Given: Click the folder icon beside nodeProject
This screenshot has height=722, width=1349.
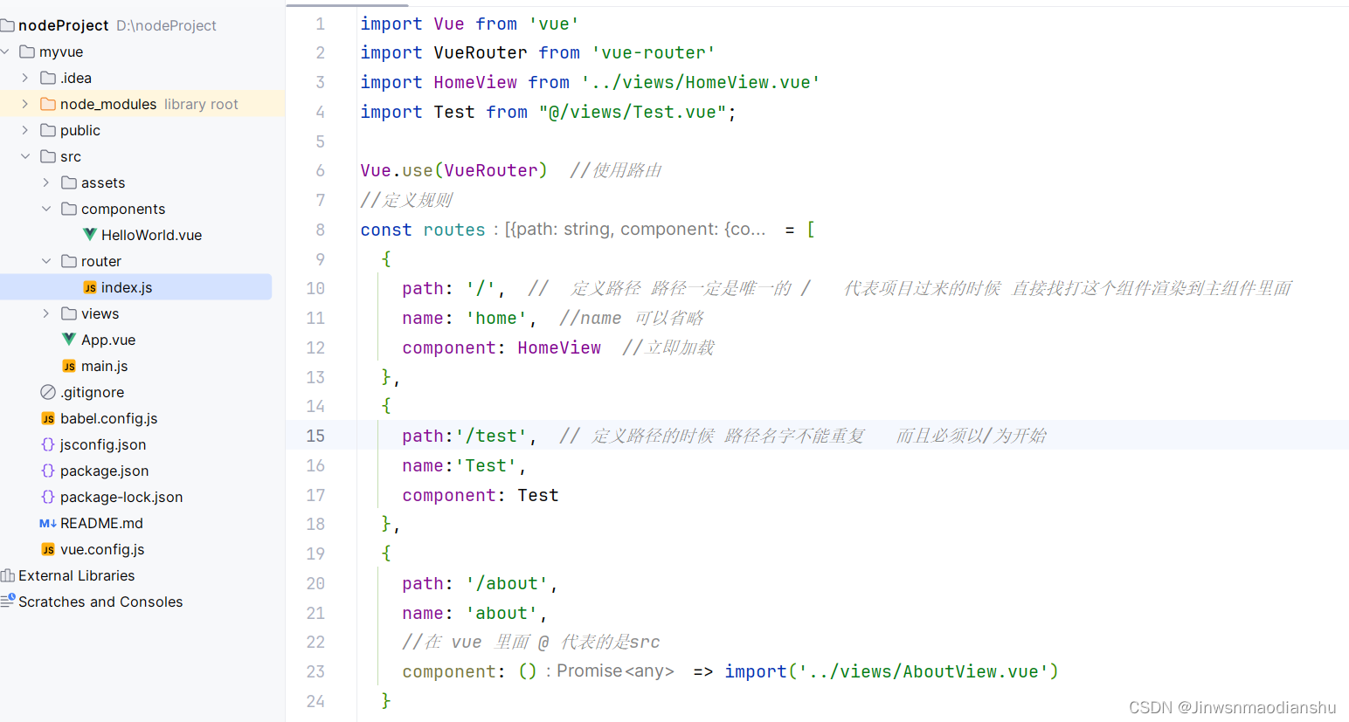Looking at the screenshot, I should point(9,24).
